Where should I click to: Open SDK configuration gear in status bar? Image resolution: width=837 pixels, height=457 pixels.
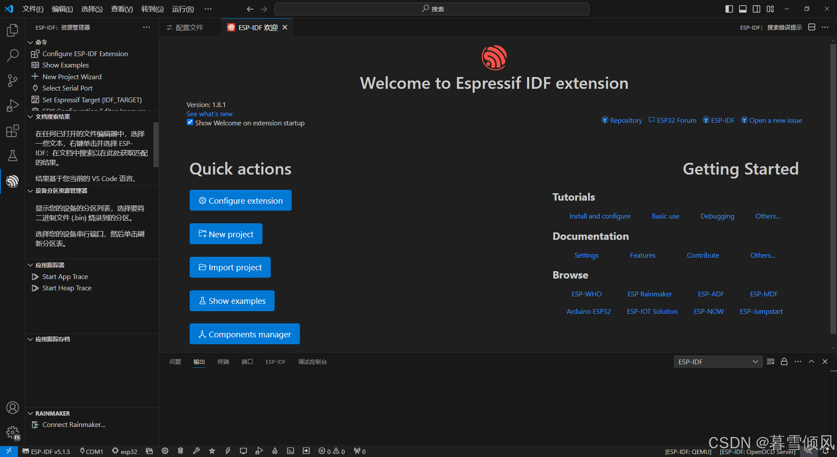click(x=165, y=451)
